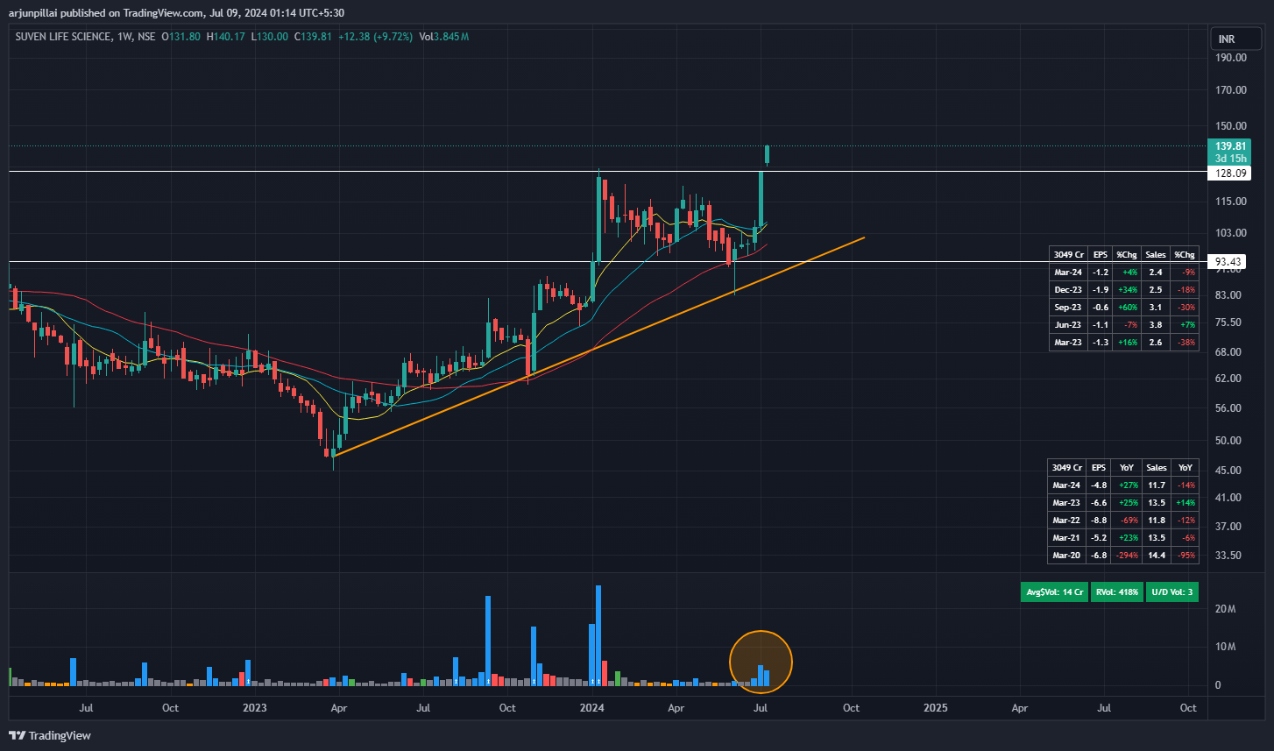1274x751 pixels.
Task: Click the 33.50 price axis label
Action: (x=1228, y=556)
